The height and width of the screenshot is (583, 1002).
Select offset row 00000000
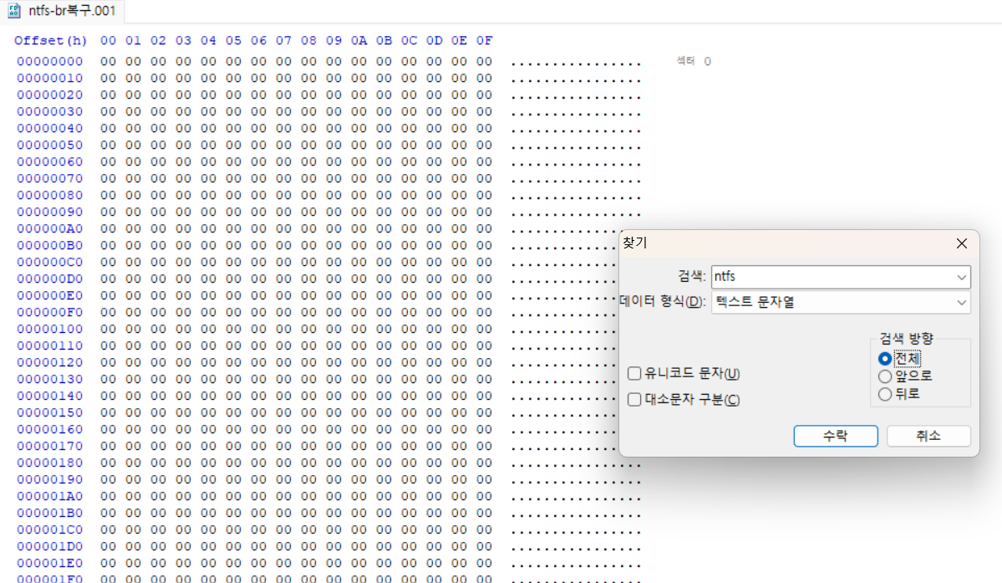pos(50,61)
